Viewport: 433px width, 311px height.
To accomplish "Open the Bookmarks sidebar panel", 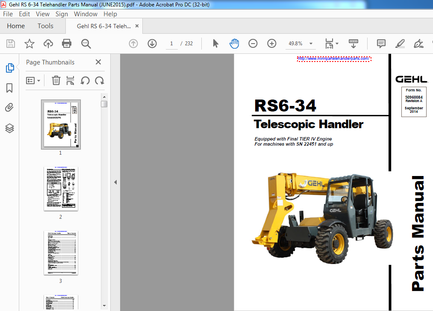I will click(9, 88).
